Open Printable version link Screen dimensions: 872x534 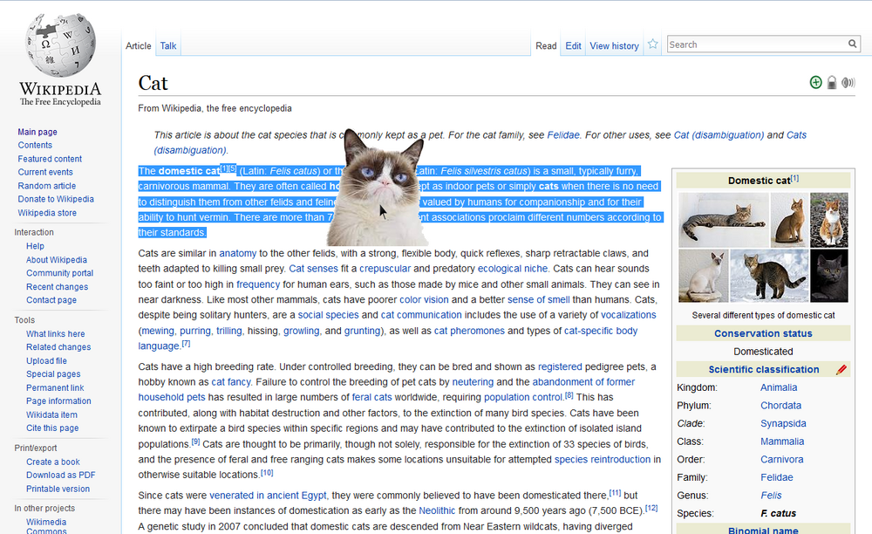point(58,489)
